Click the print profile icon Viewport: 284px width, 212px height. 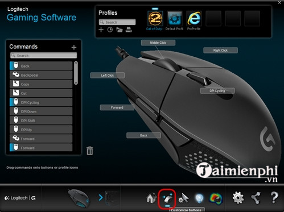pyautogui.click(x=129, y=30)
